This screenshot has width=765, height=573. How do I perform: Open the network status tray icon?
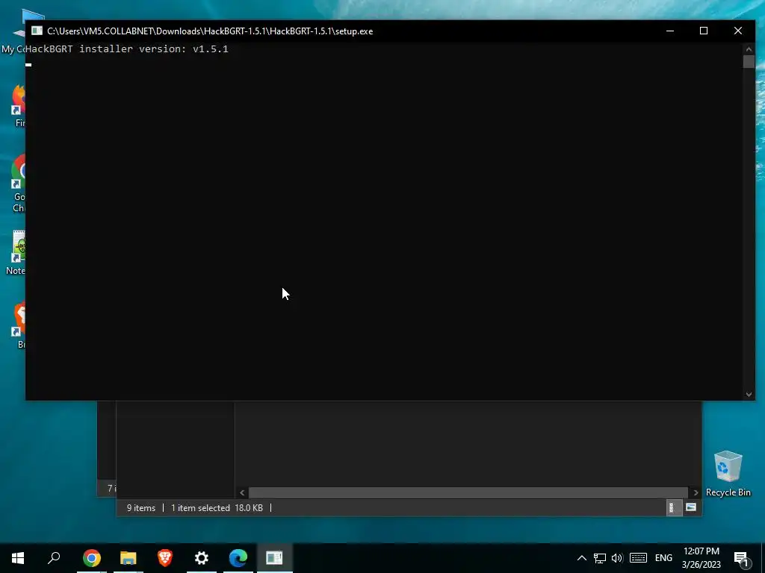600,558
